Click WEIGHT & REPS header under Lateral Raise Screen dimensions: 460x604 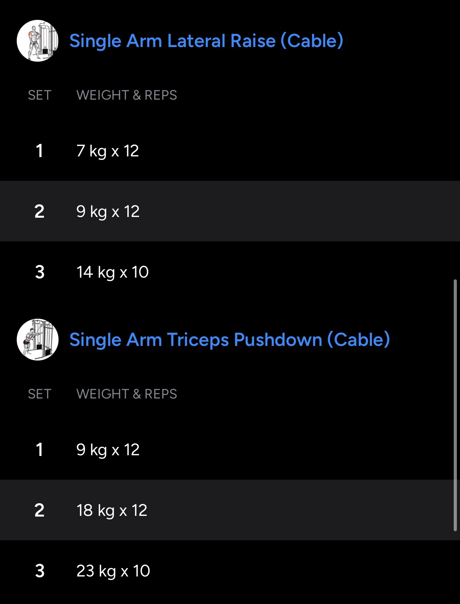coord(127,95)
